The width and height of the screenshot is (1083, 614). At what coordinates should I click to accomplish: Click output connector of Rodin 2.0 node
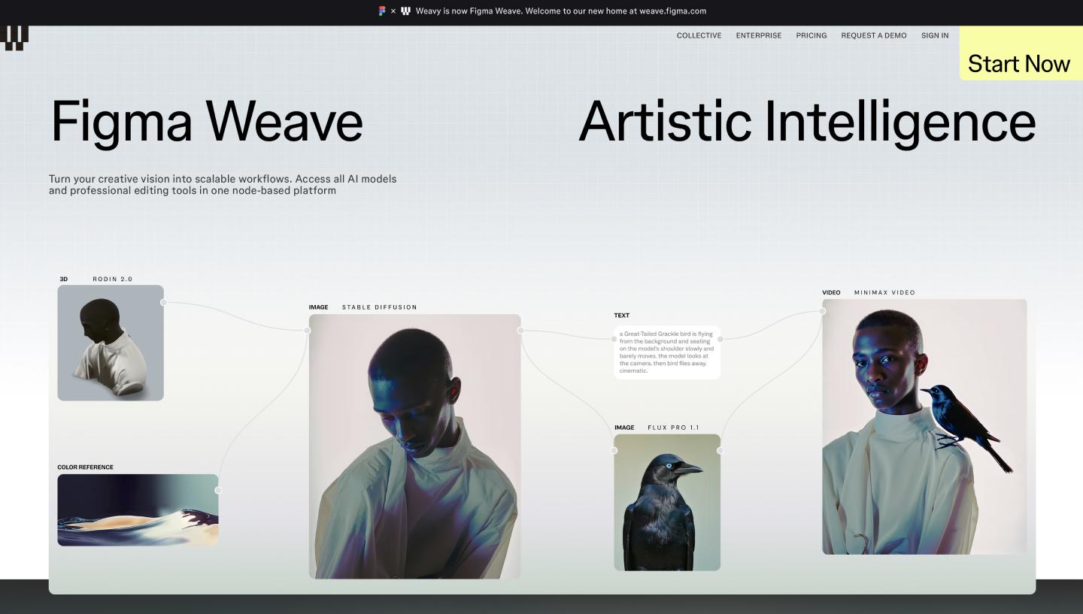click(163, 302)
